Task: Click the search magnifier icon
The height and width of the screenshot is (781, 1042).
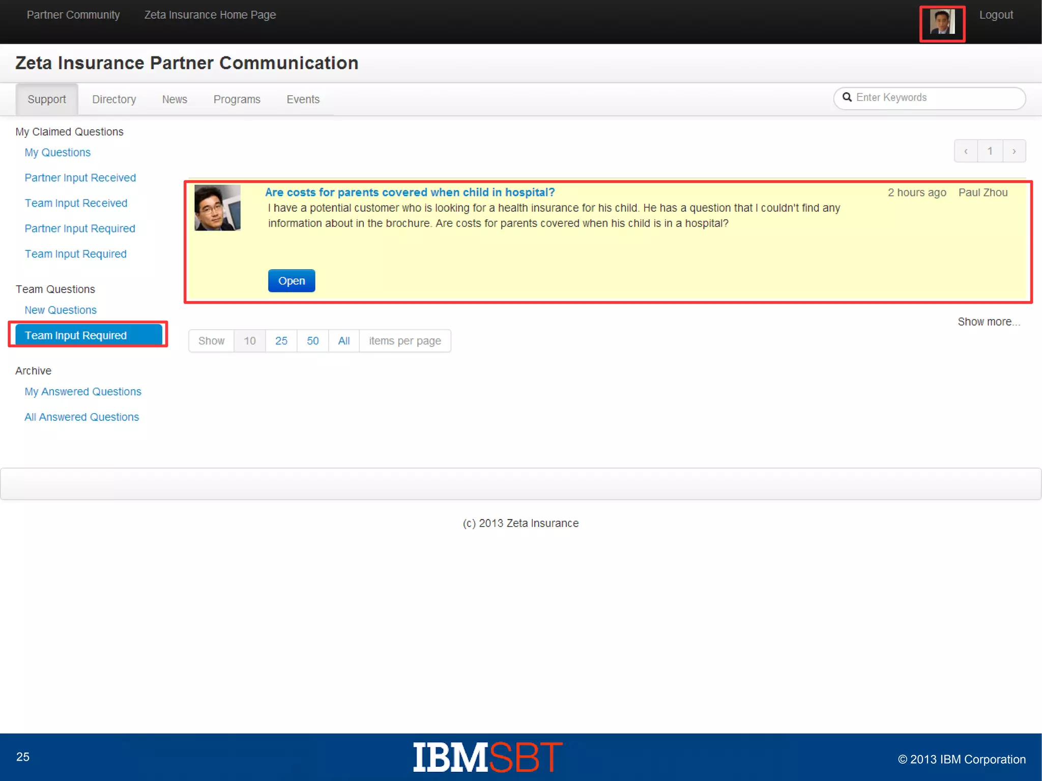Action: (847, 97)
